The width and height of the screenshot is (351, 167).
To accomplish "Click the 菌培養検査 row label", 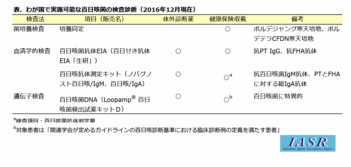I will (x=29, y=29).
